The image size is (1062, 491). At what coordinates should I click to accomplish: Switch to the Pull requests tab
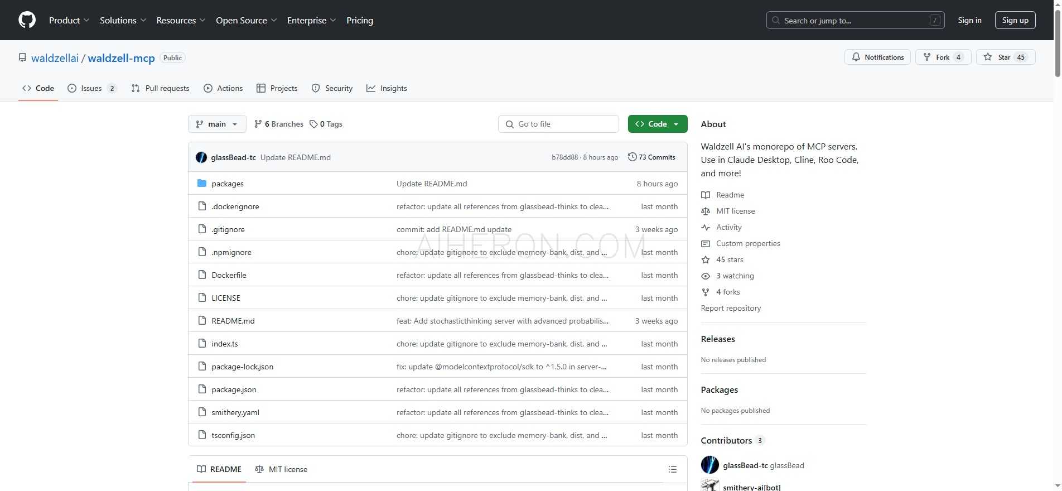coord(160,88)
